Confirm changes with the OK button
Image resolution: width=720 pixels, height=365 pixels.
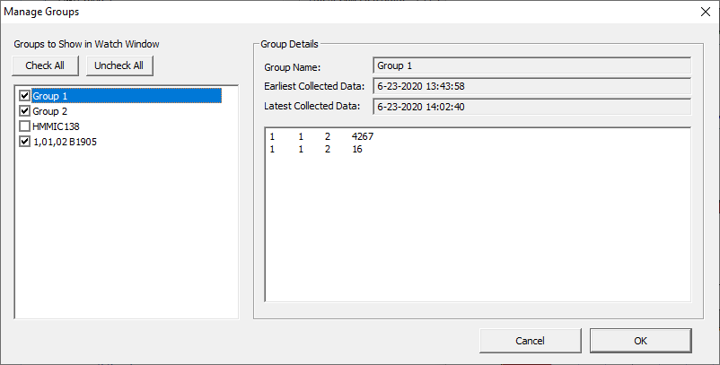pos(640,341)
